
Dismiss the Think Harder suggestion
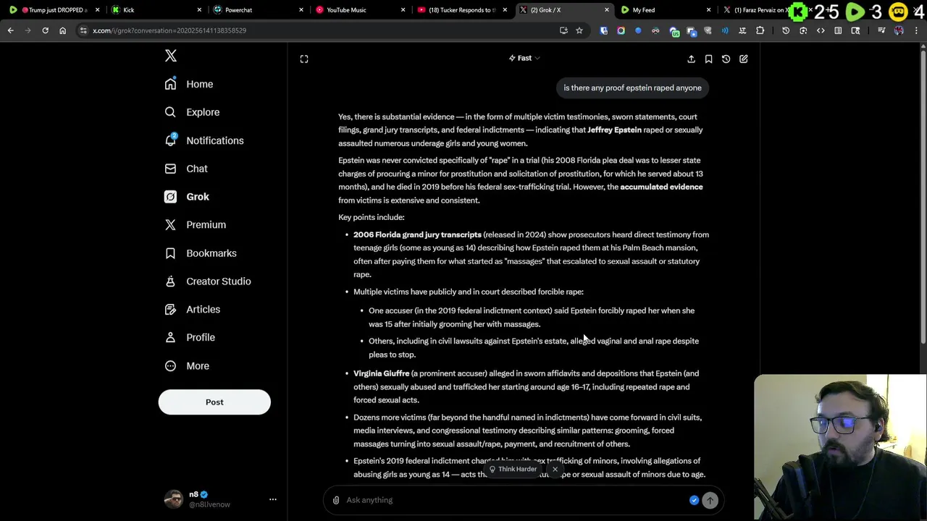(x=555, y=470)
